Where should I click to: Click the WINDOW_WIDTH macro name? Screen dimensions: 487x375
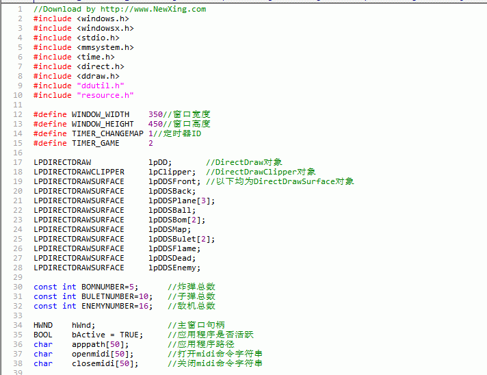pyautogui.click(x=101, y=115)
